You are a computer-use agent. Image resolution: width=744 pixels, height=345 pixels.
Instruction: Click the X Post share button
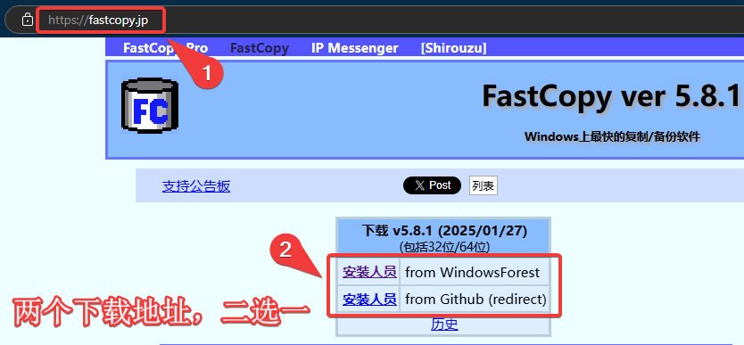[x=432, y=185]
